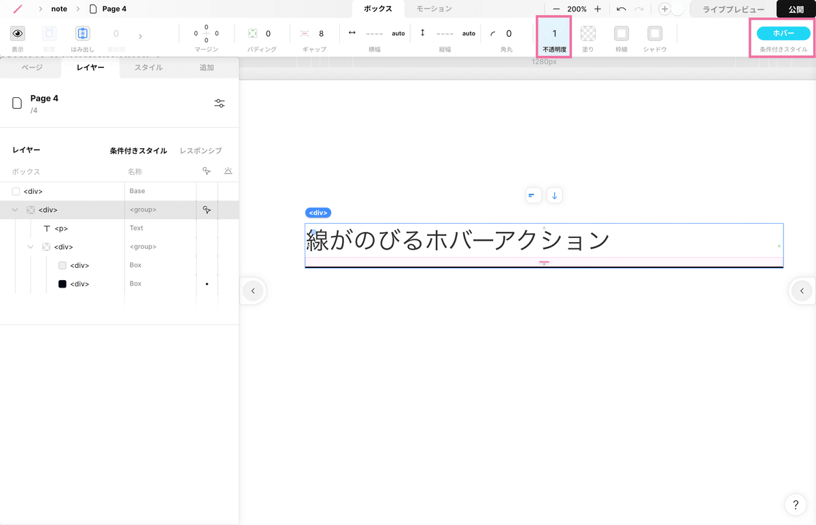Screen dimensions: 816x525
Task: Click the downward arrow direction icon above canvas
Action: click(x=554, y=196)
